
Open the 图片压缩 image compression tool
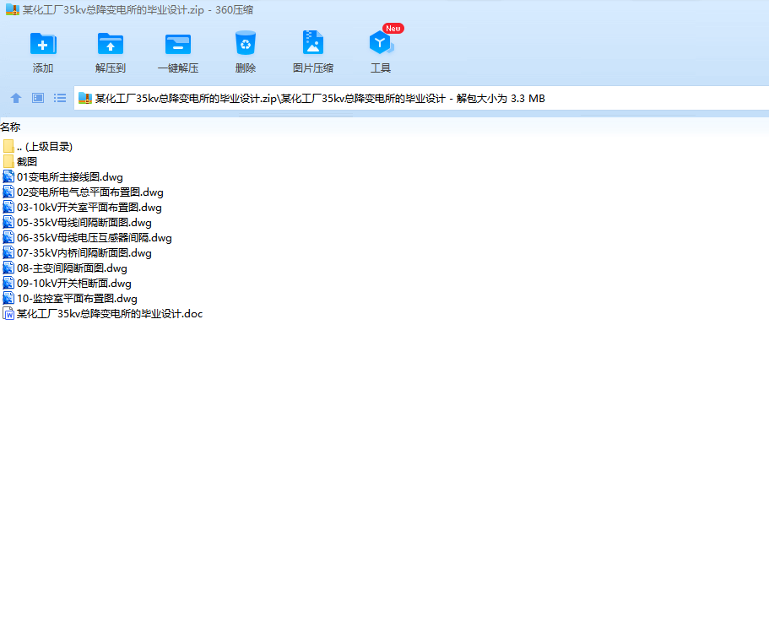click(x=313, y=43)
